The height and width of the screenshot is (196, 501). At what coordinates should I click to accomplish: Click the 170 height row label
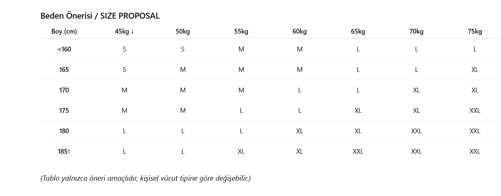point(64,90)
